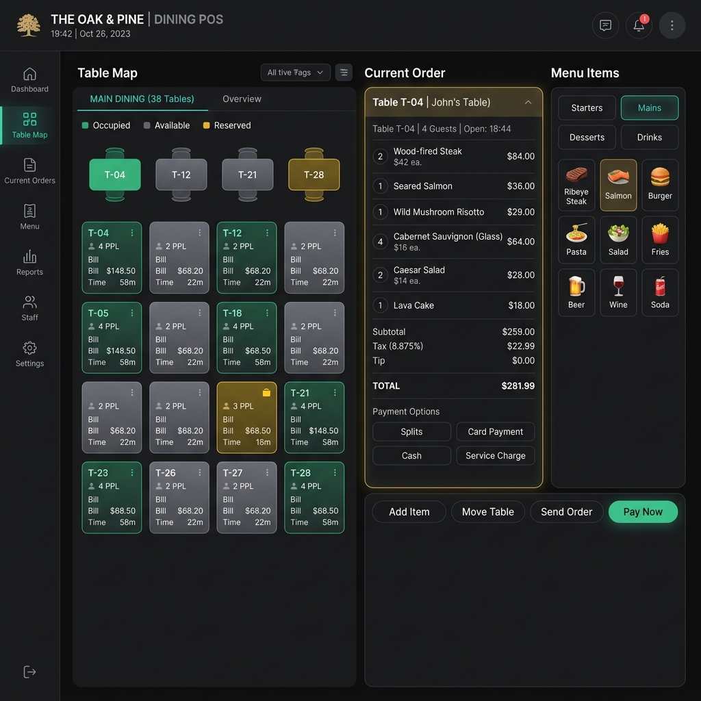Click the Pay Now button

(642, 512)
